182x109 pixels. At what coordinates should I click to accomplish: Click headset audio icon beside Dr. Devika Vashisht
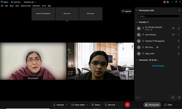point(143,28)
